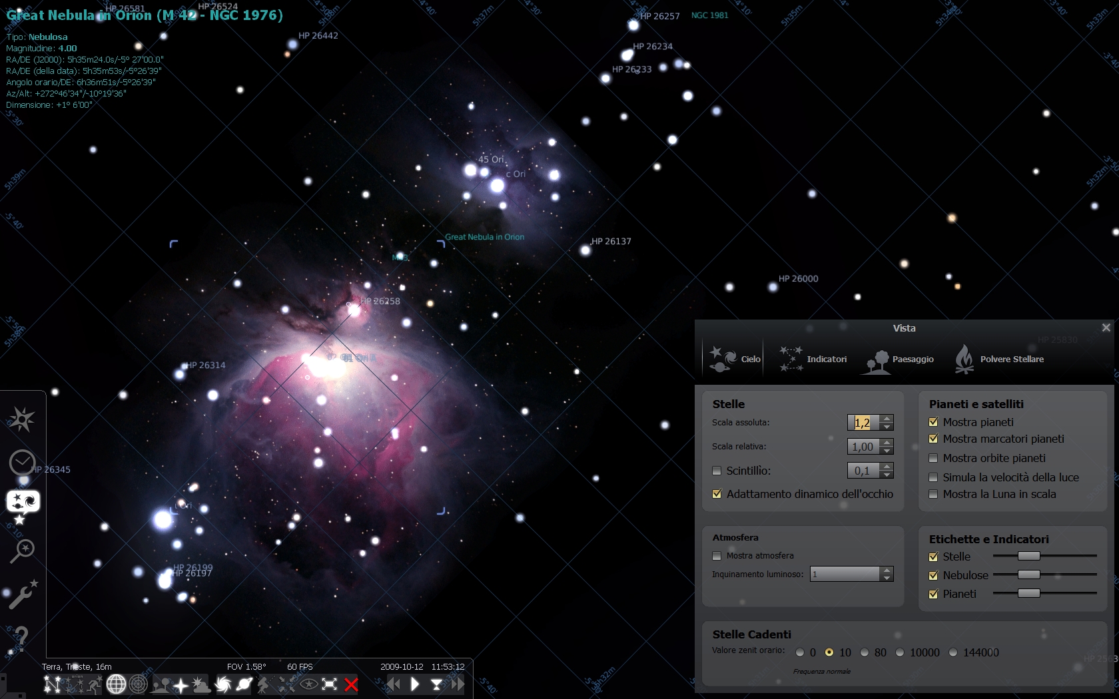Toggle nebulae display spiral galaxy icon

222,684
